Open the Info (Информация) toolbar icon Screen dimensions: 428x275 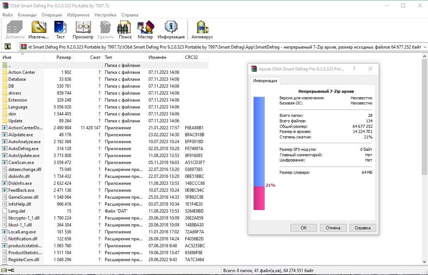coord(171,27)
